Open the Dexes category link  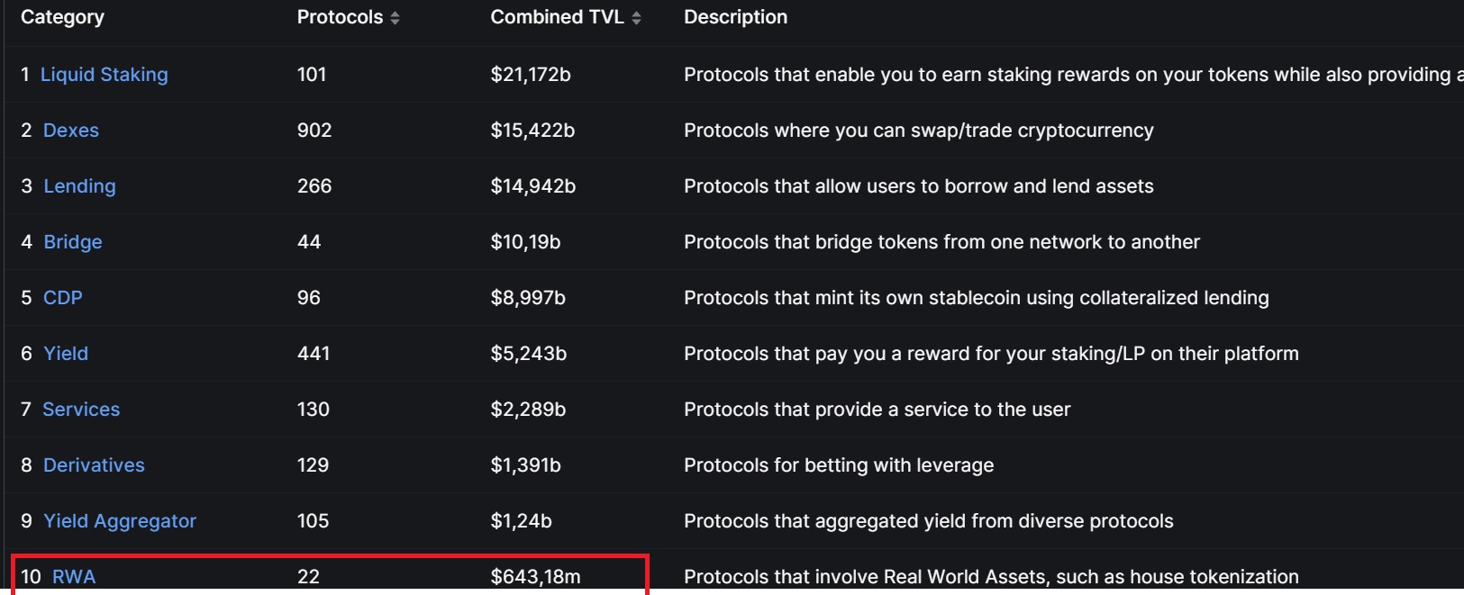click(x=71, y=131)
